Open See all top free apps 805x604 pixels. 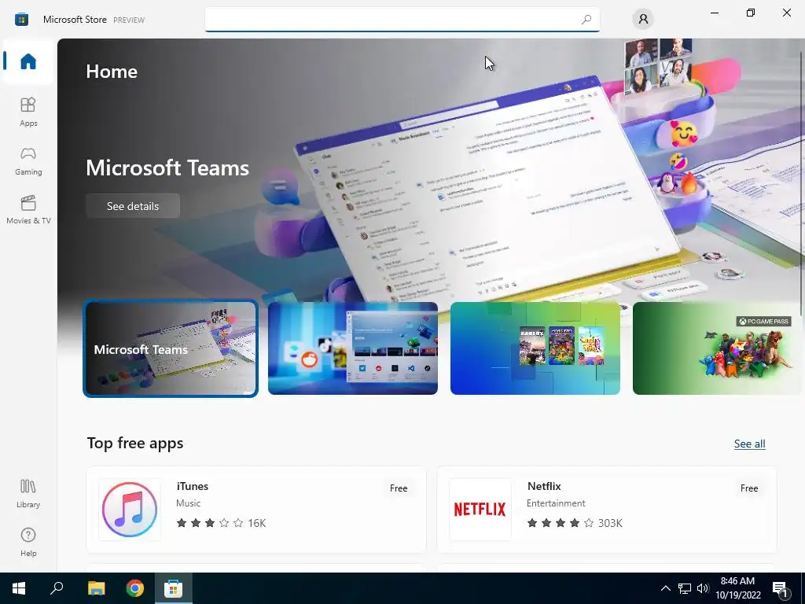[x=749, y=444]
